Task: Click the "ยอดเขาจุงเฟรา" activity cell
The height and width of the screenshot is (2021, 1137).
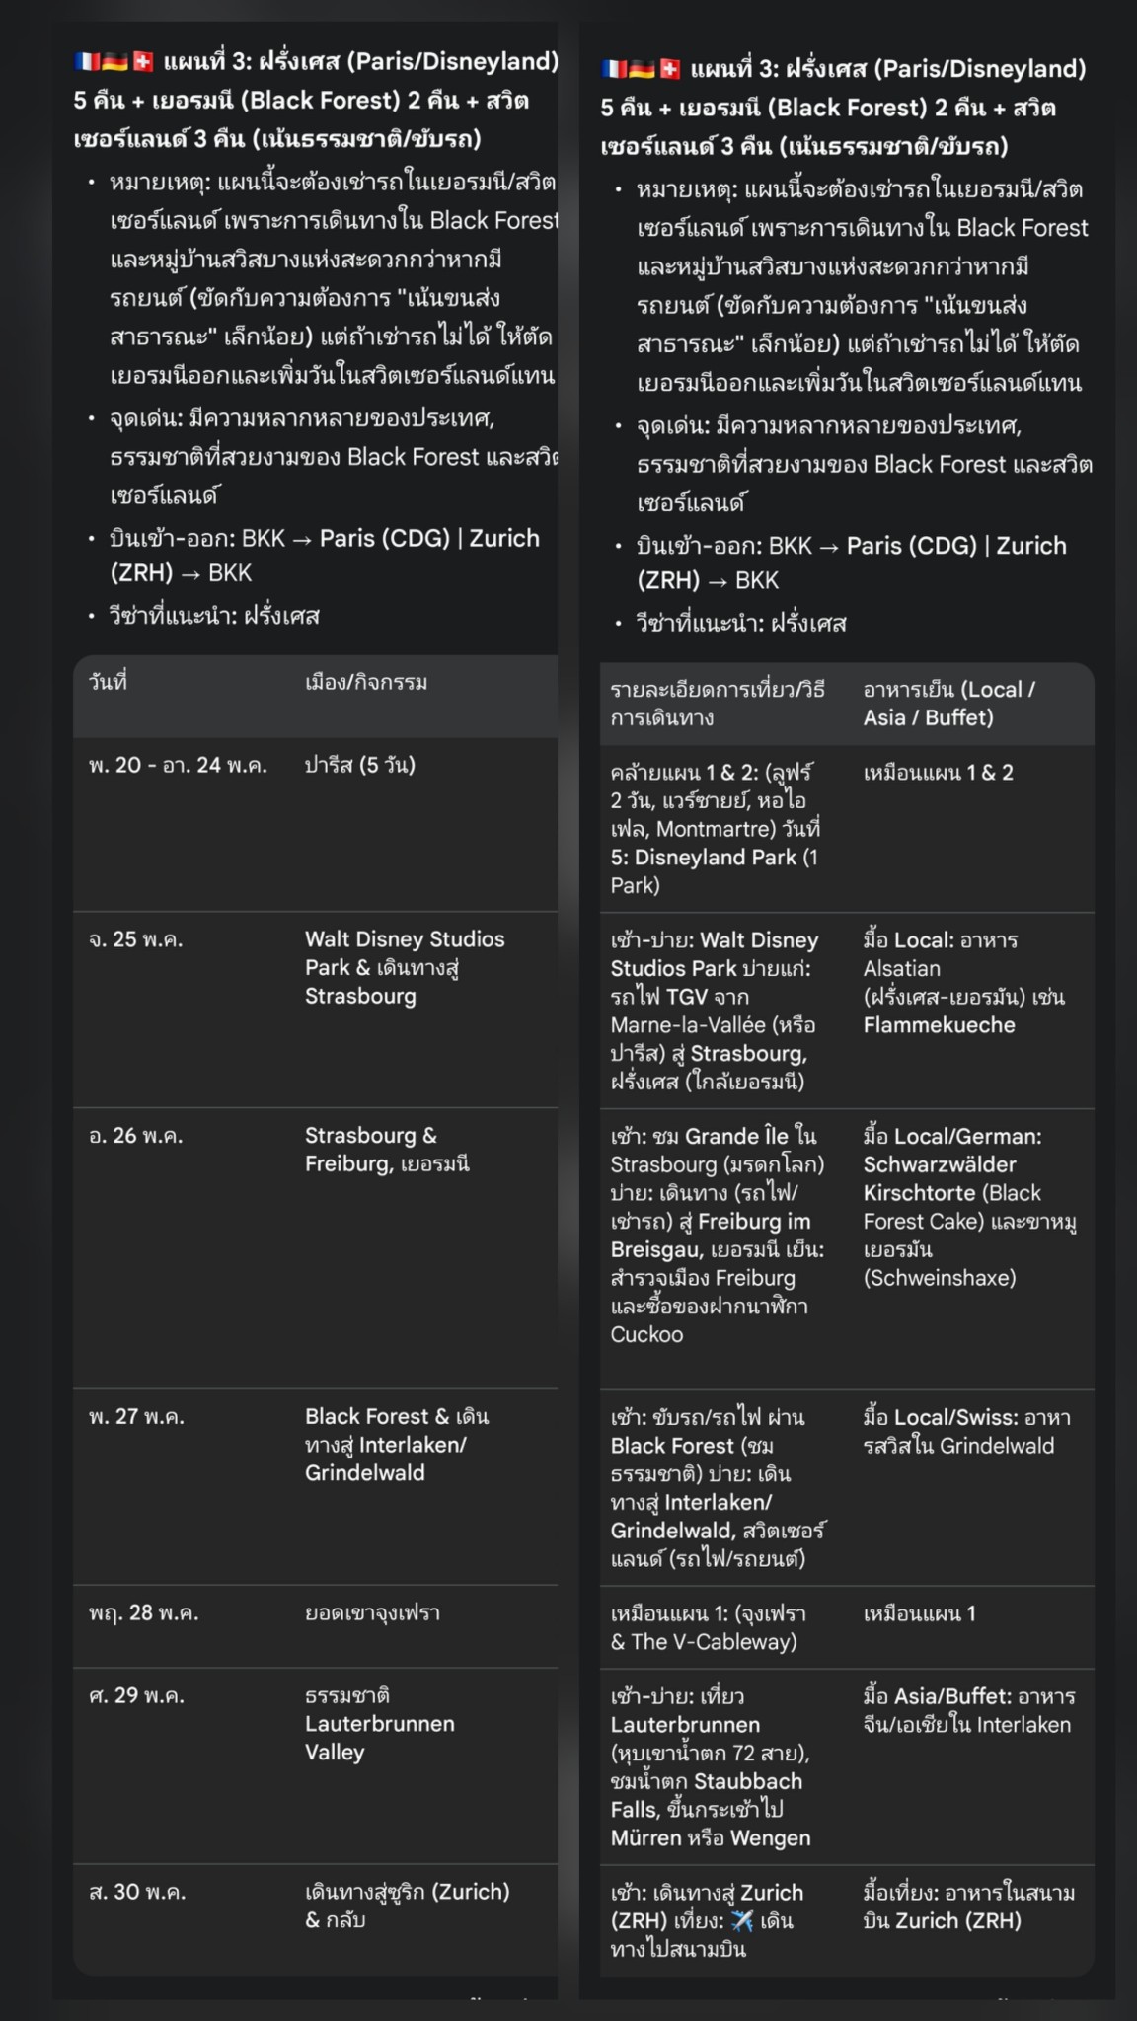Action: coord(372,1613)
